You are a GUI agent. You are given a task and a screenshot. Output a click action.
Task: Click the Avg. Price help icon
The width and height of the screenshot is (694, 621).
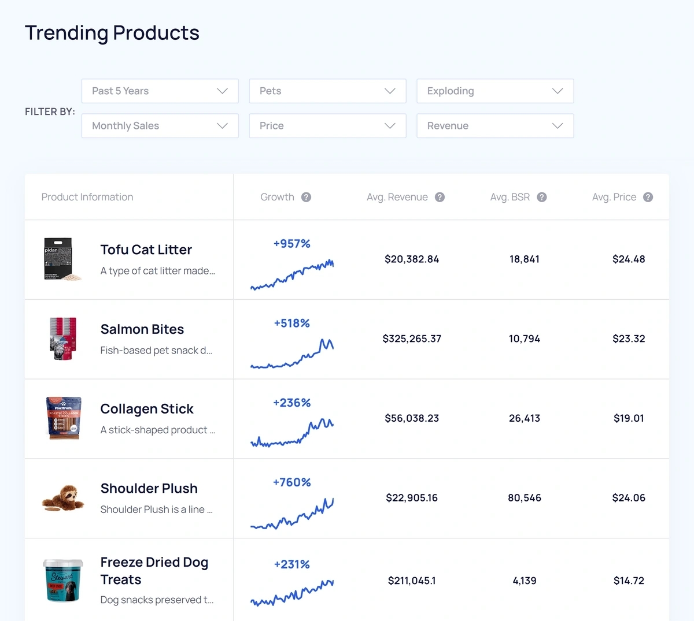point(648,198)
